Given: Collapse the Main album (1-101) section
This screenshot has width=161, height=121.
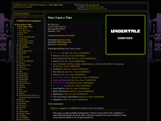Looking at the screenshot, I should [x=15, y=24].
